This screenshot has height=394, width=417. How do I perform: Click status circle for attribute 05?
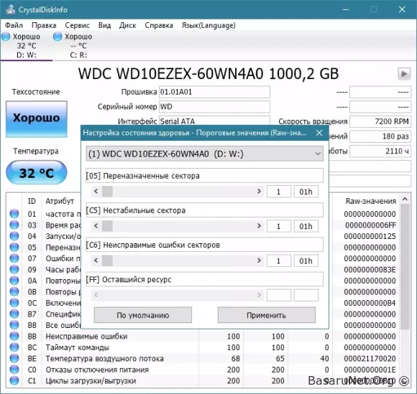[14, 247]
